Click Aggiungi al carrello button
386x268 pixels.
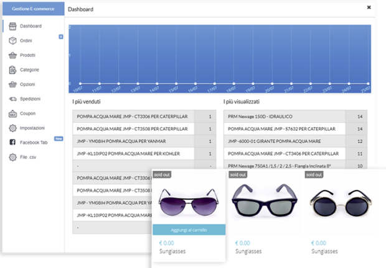pyautogui.click(x=189, y=230)
